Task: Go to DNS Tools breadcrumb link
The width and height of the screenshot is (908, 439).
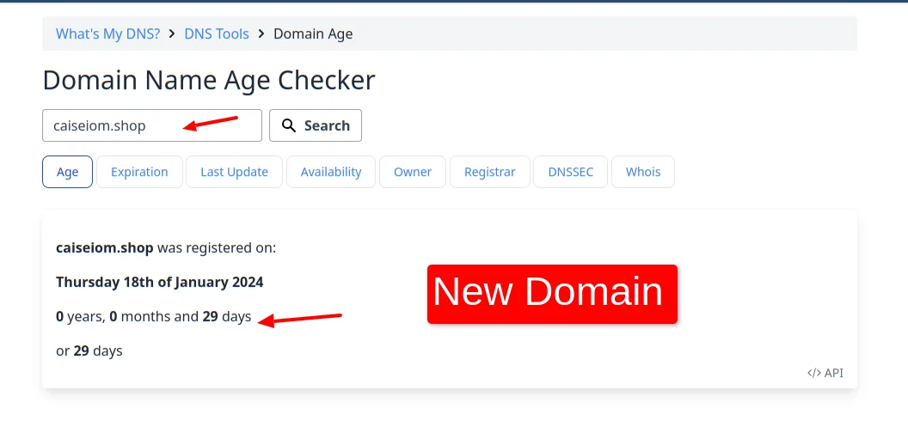Action: tap(217, 34)
